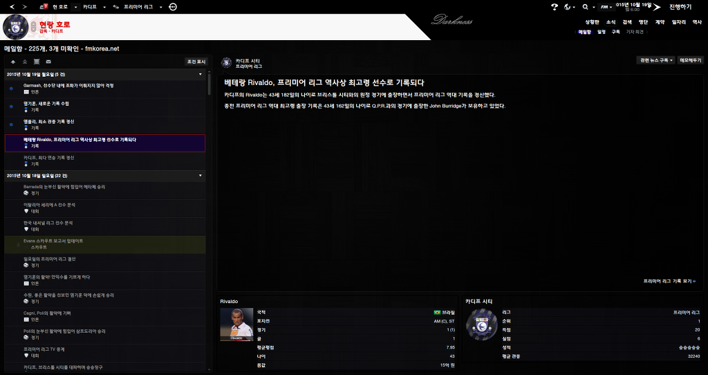Go forward with the right arrow
This screenshot has height=375, width=708.
(24, 7)
